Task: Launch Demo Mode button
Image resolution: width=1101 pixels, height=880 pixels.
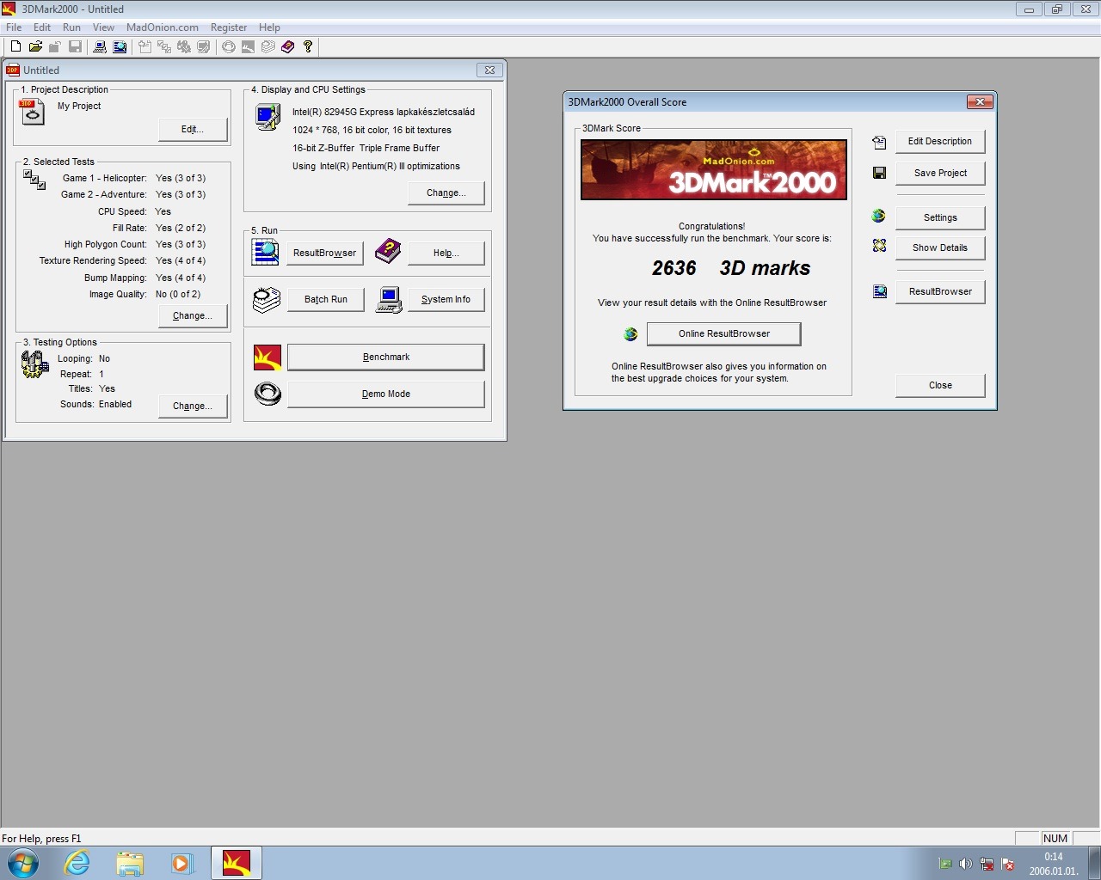Action: click(x=385, y=394)
